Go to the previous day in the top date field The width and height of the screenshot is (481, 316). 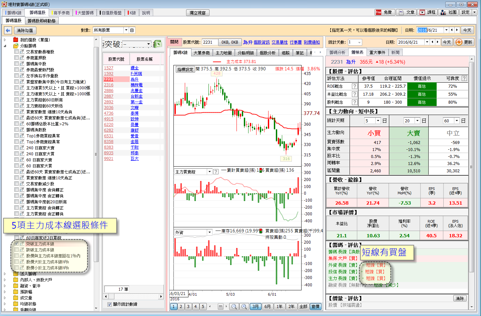point(452,30)
